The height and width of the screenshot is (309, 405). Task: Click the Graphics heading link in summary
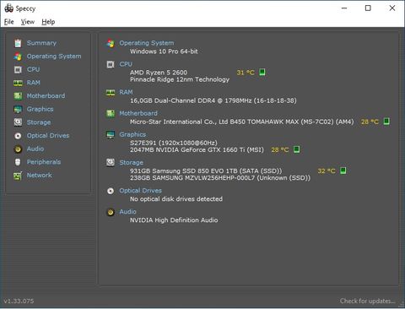point(132,134)
